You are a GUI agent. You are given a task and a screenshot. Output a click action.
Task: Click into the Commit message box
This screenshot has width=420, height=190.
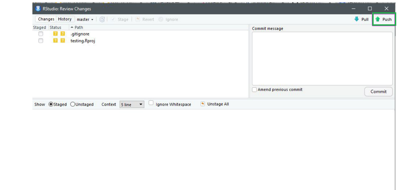(322, 58)
